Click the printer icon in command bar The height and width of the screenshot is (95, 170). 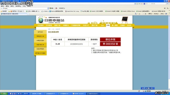[145, 14]
